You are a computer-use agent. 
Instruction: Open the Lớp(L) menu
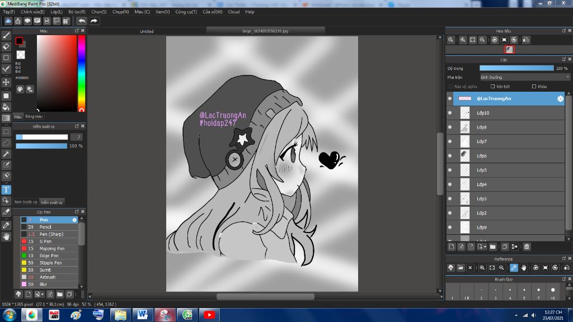click(x=57, y=12)
